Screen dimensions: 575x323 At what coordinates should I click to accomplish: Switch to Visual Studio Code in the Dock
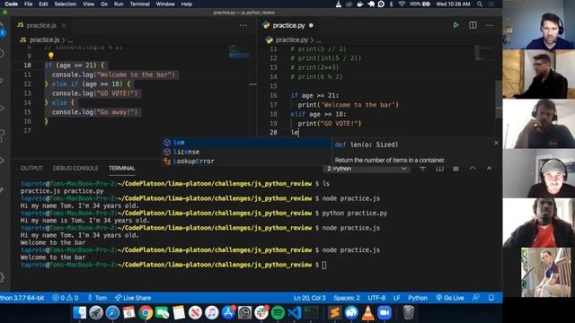295,313
